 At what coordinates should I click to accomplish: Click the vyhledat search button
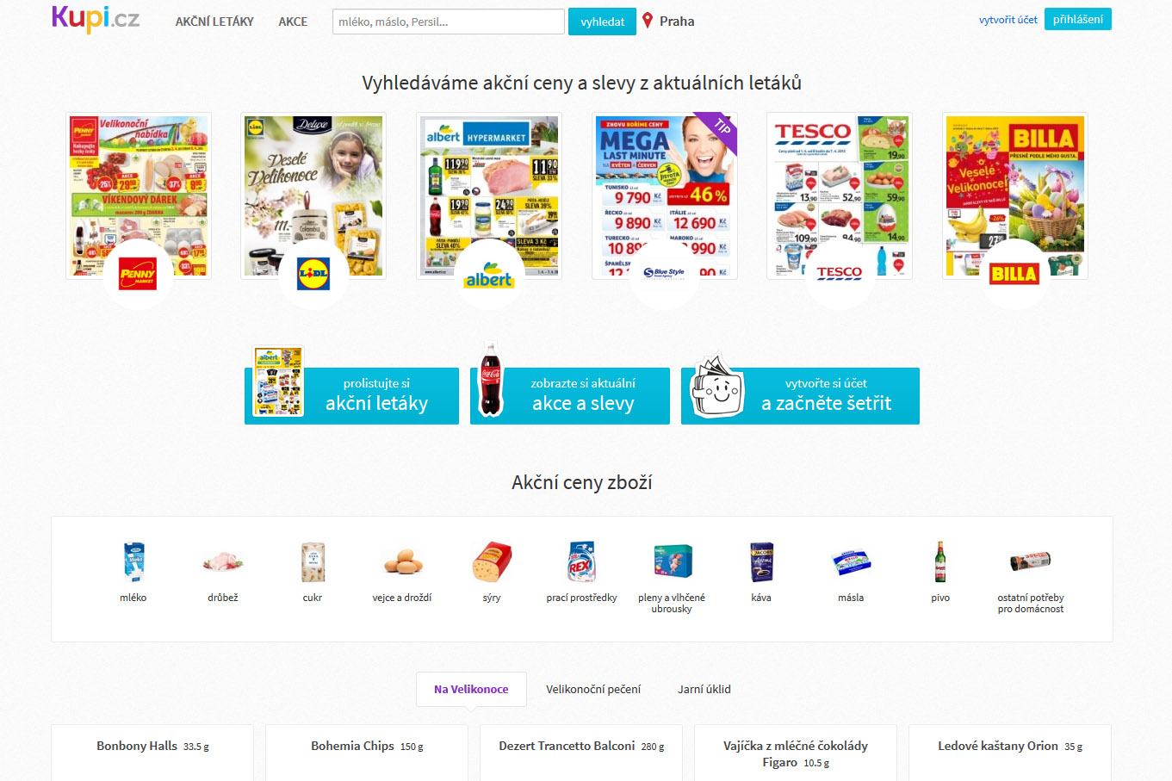coord(602,22)
